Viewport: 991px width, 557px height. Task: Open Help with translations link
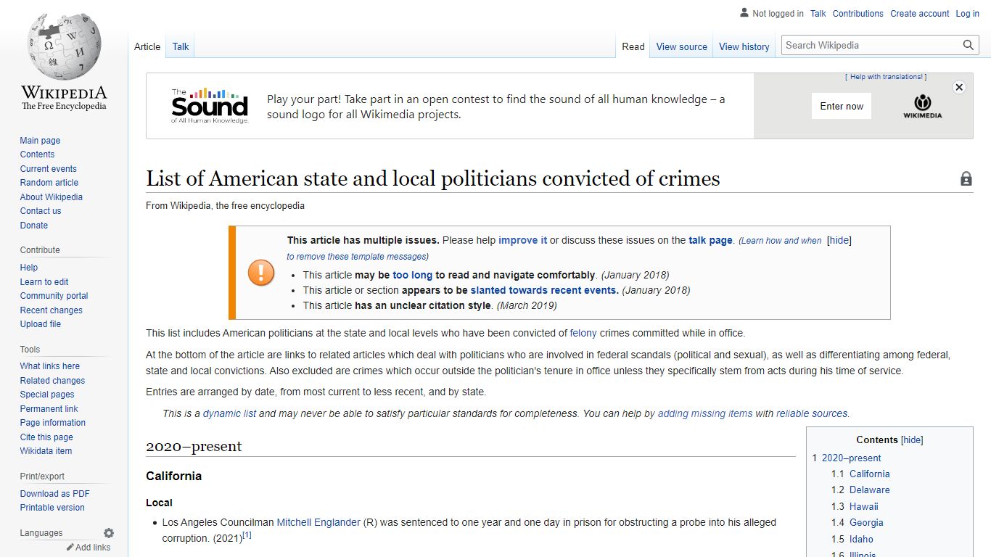[886, 77]
